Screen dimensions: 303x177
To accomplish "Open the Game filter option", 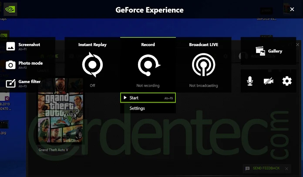I will [x=23, y=83].
